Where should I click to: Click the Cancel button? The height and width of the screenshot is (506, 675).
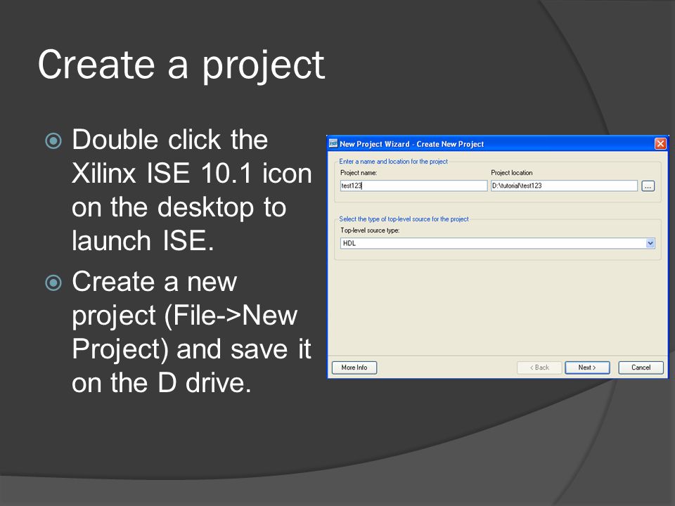(641, 368)
